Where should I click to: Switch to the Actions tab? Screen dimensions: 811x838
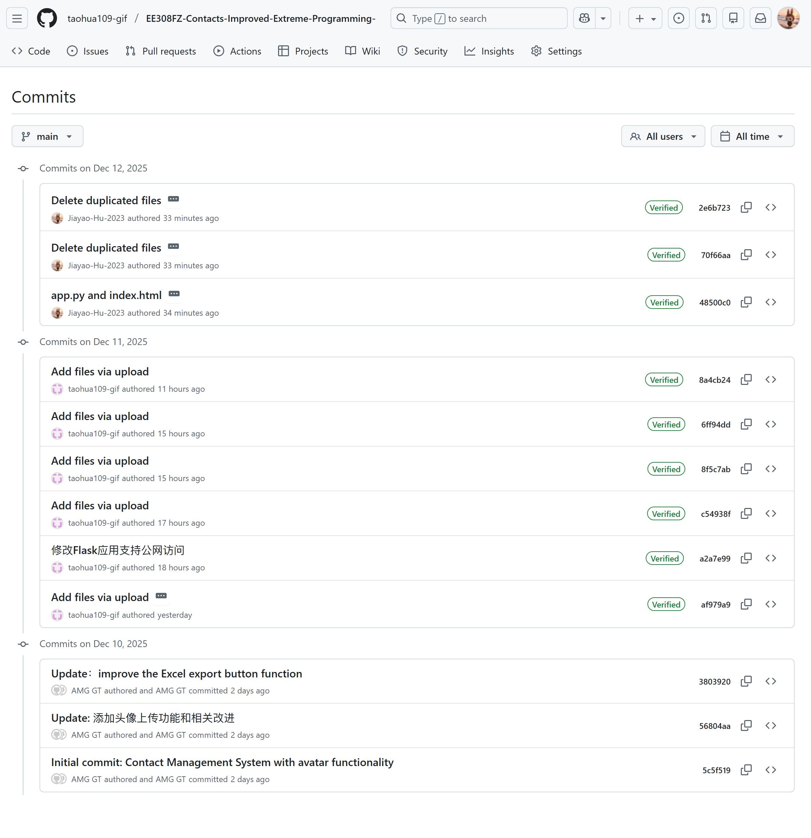point(237,51)
